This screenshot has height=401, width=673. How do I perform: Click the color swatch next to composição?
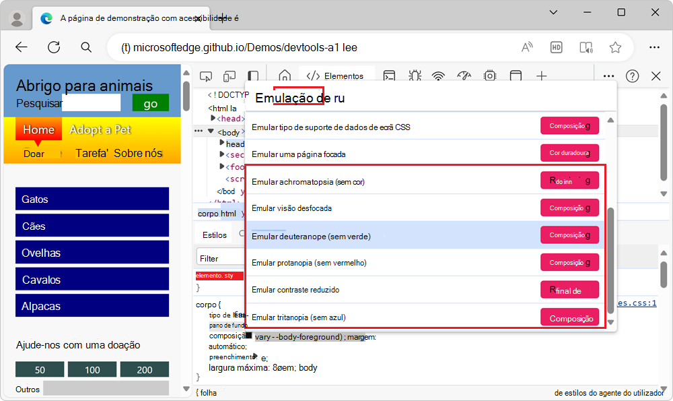[x=248, y=335]
